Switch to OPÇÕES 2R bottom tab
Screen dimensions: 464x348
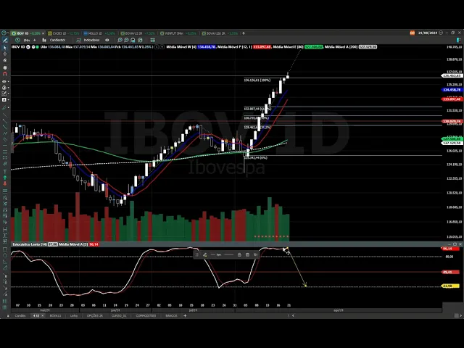click(95, 316)
